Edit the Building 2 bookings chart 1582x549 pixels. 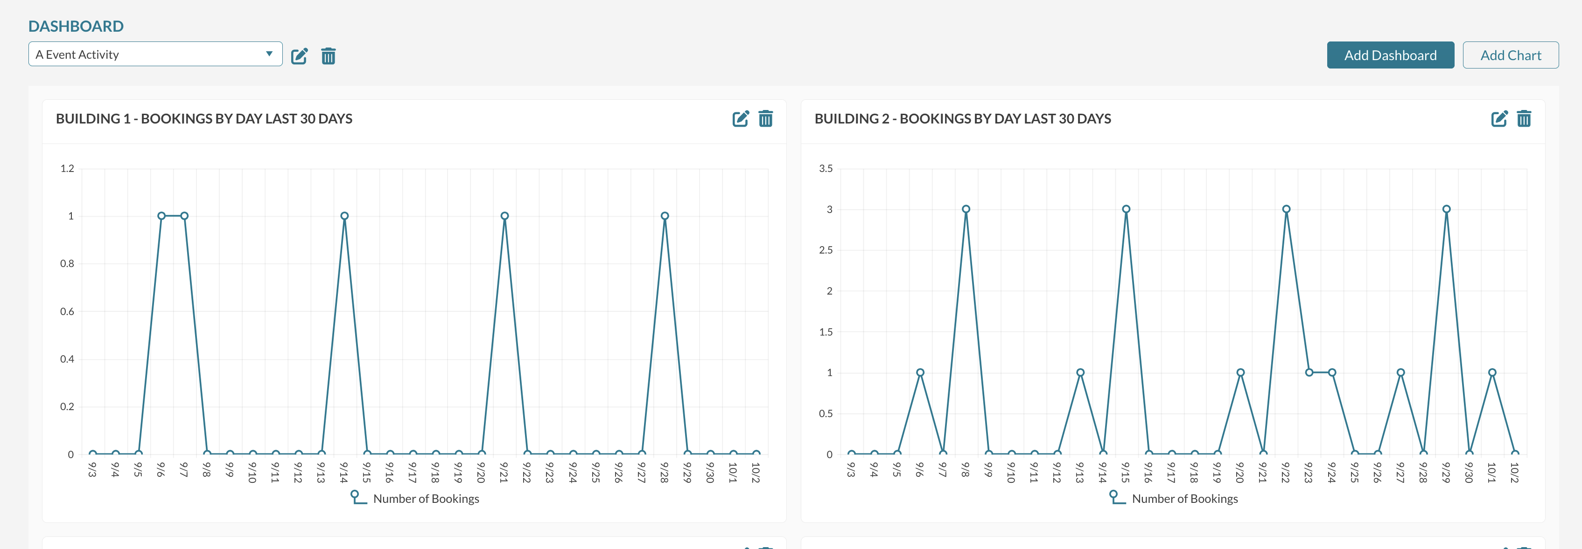tap(1499, 118)
